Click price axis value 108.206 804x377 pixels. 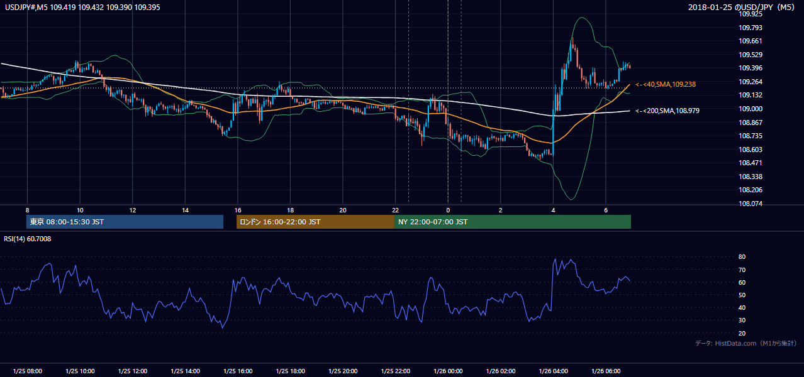coord(750,190)
